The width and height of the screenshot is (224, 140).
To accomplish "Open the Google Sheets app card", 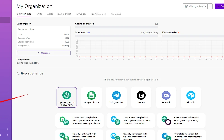I will point(92,97).
